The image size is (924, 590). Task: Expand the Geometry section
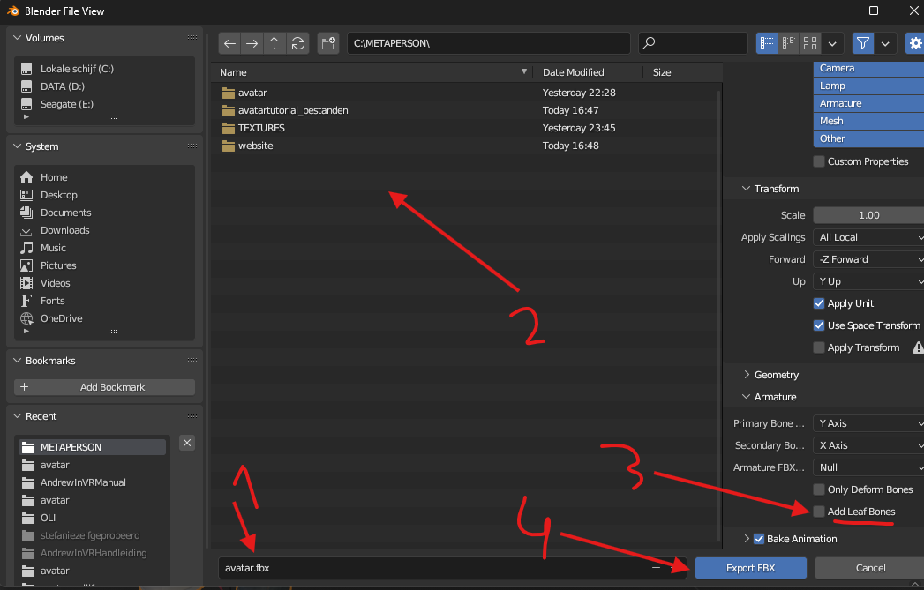pos(776,375)
